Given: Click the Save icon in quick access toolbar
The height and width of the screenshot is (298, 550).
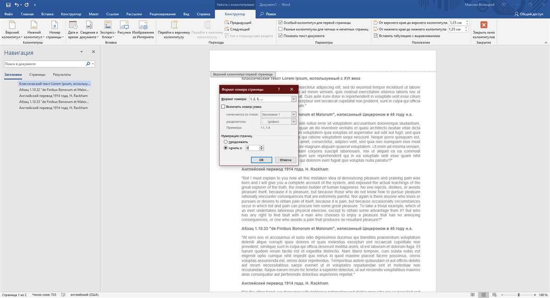Looking at the screenshot, I should [8, 5].
